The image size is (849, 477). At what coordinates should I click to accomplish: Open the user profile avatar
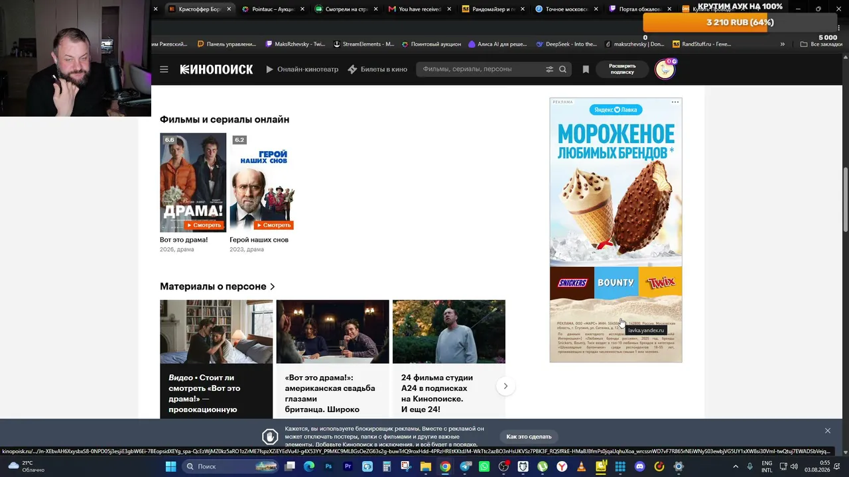coord(665,69)
